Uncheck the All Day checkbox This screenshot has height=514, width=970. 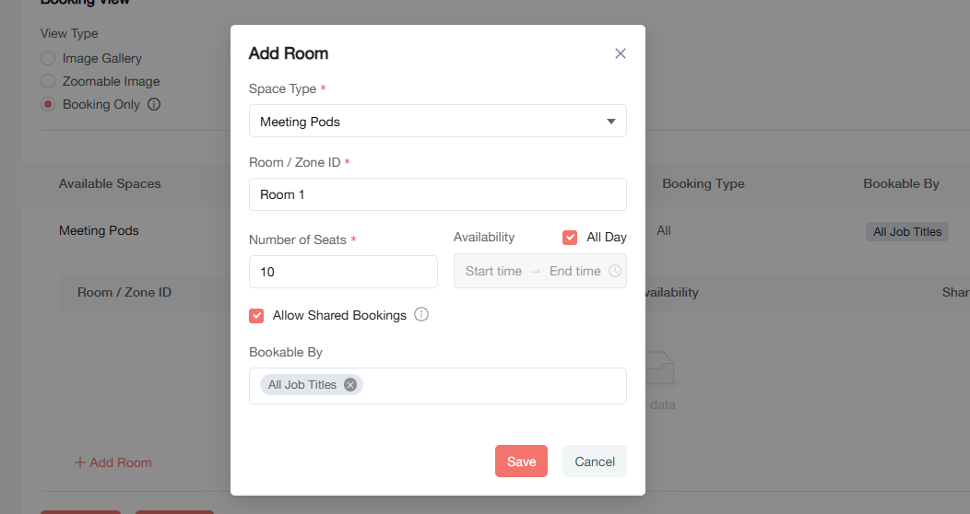click(570, 238)
